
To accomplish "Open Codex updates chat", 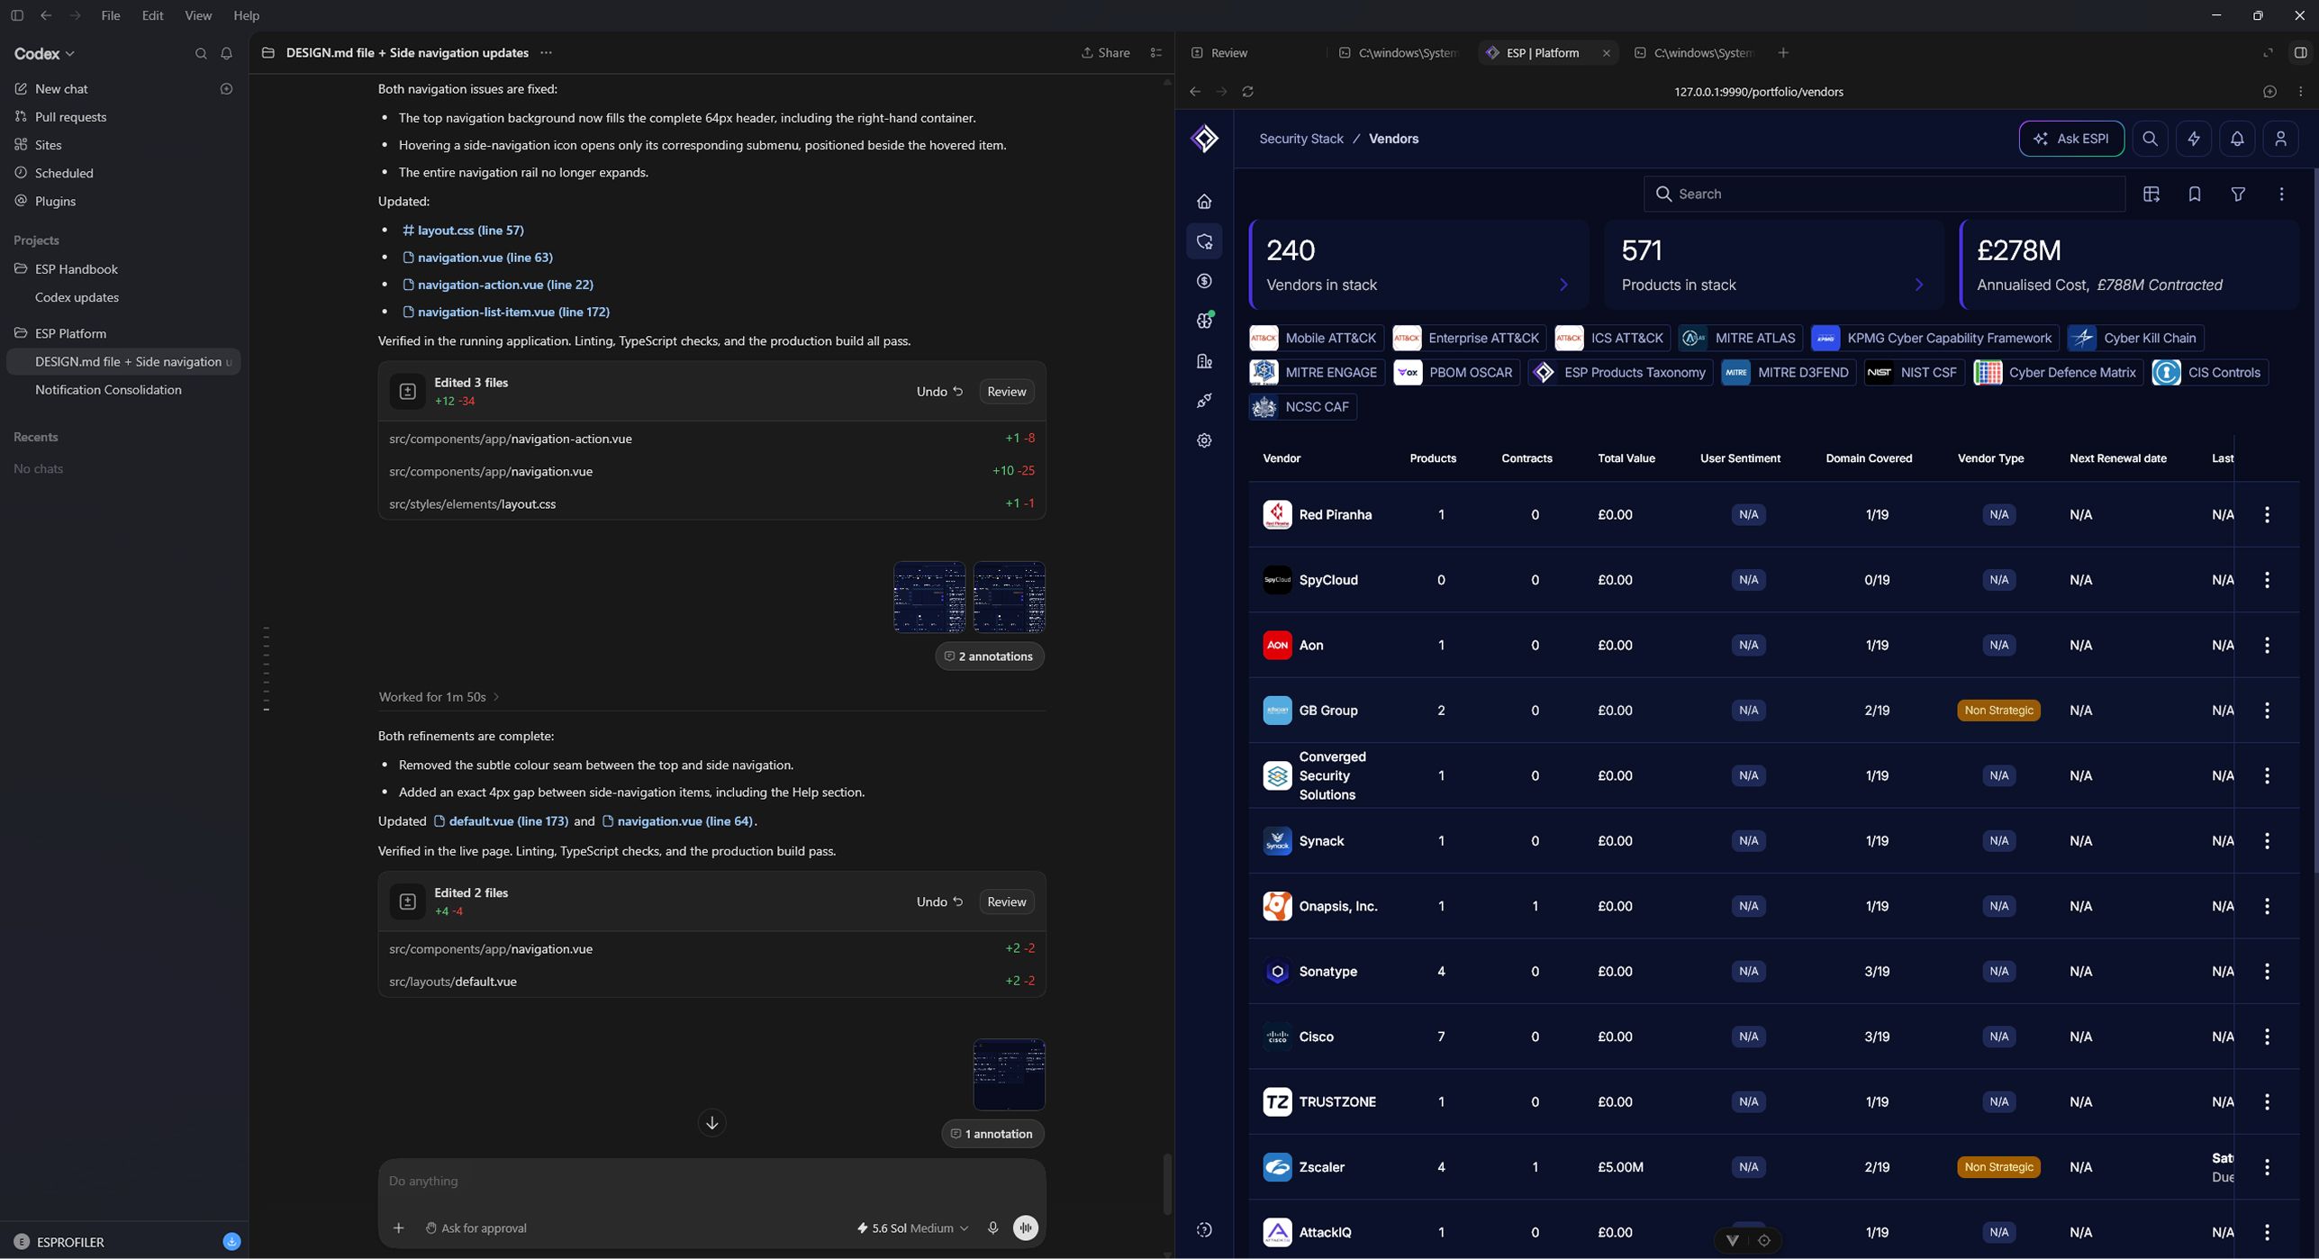I will (x=77, y=297).
